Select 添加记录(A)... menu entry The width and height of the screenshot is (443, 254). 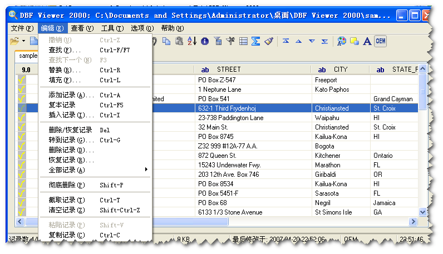pos(95,95)
